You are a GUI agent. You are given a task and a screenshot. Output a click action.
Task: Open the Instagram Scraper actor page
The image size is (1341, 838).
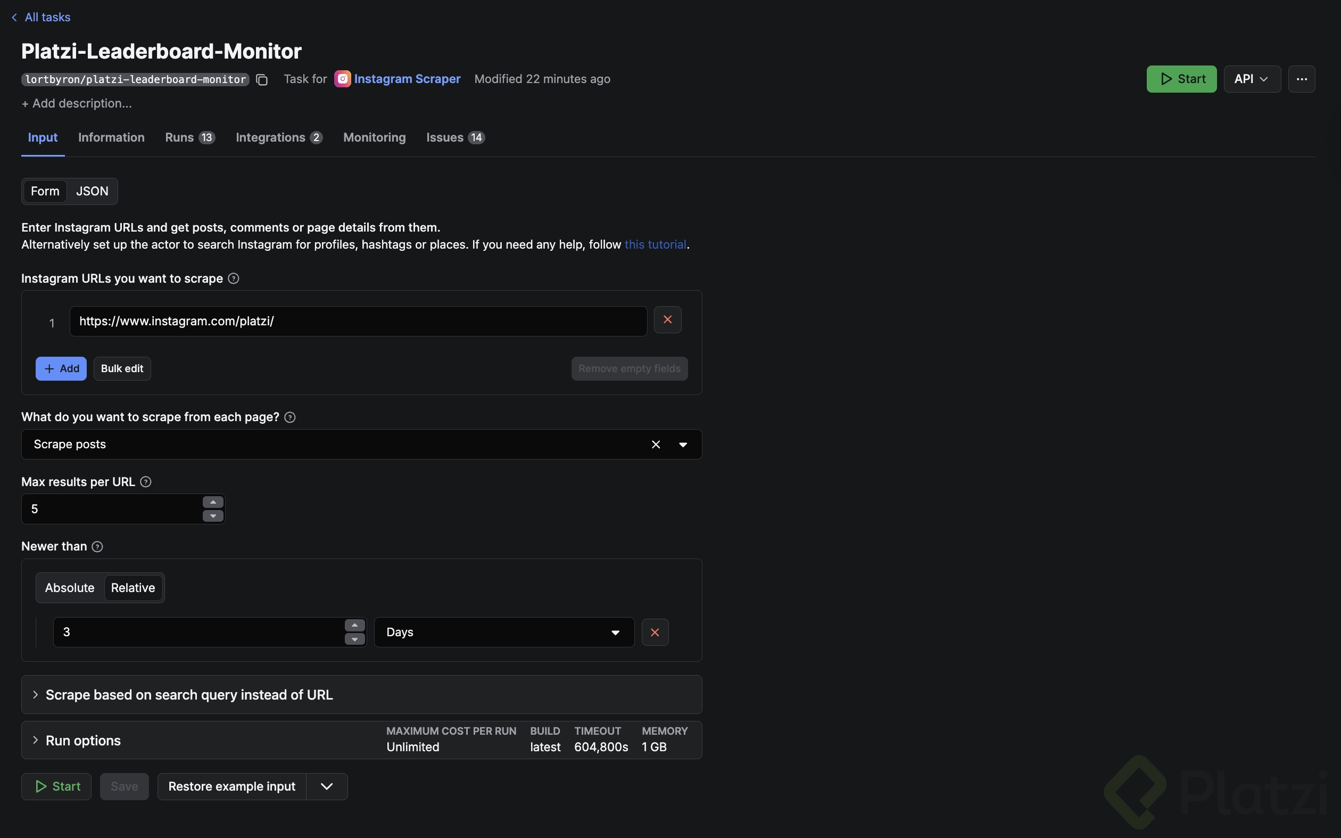408,79
